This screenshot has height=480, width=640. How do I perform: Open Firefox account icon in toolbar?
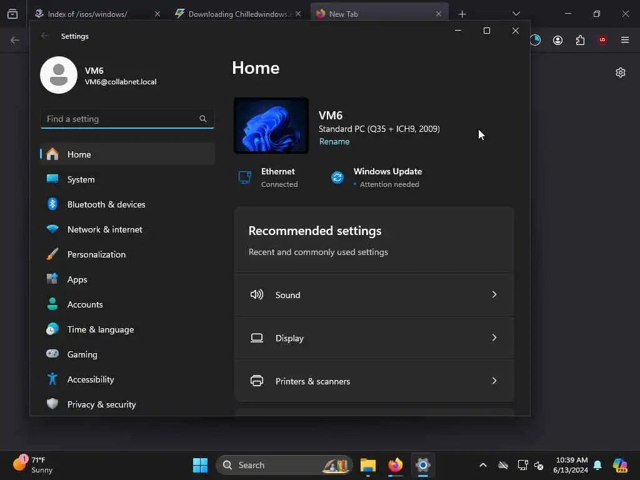pos(558,40)
